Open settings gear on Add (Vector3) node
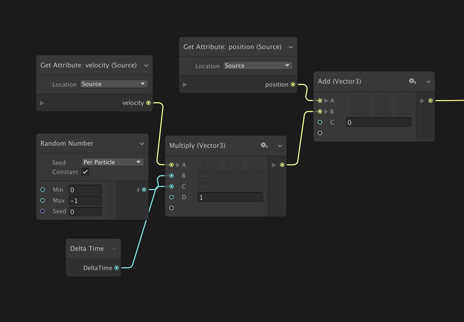464x322 pixels. pos(412,81)
